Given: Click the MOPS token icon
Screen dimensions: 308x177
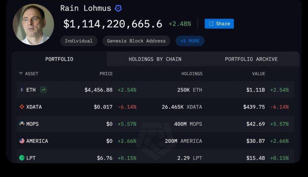Looking at the screenshot, I should click(22, 124).
